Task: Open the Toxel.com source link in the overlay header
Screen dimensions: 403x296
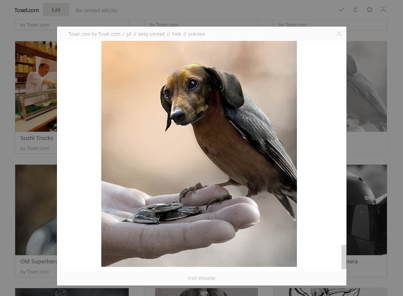Action: coord(94,33)
